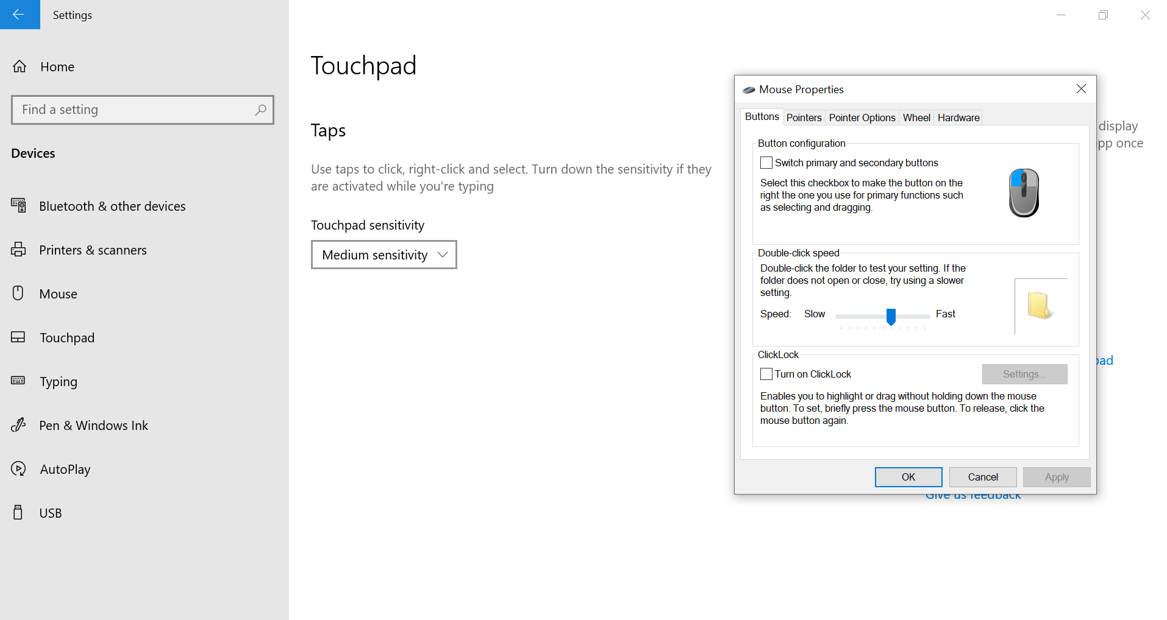Viewport: 1167px width, 620px height.
Task: Click Cancel in Mouse Properties
Action: pyautogui.click(x=983, y=477)
